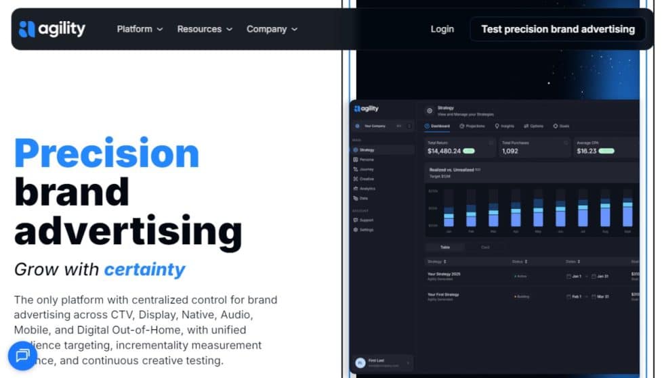This screenshot has width=664, height=378.
Task: Click the Precision headline word
Action: (x=107, y=153)
